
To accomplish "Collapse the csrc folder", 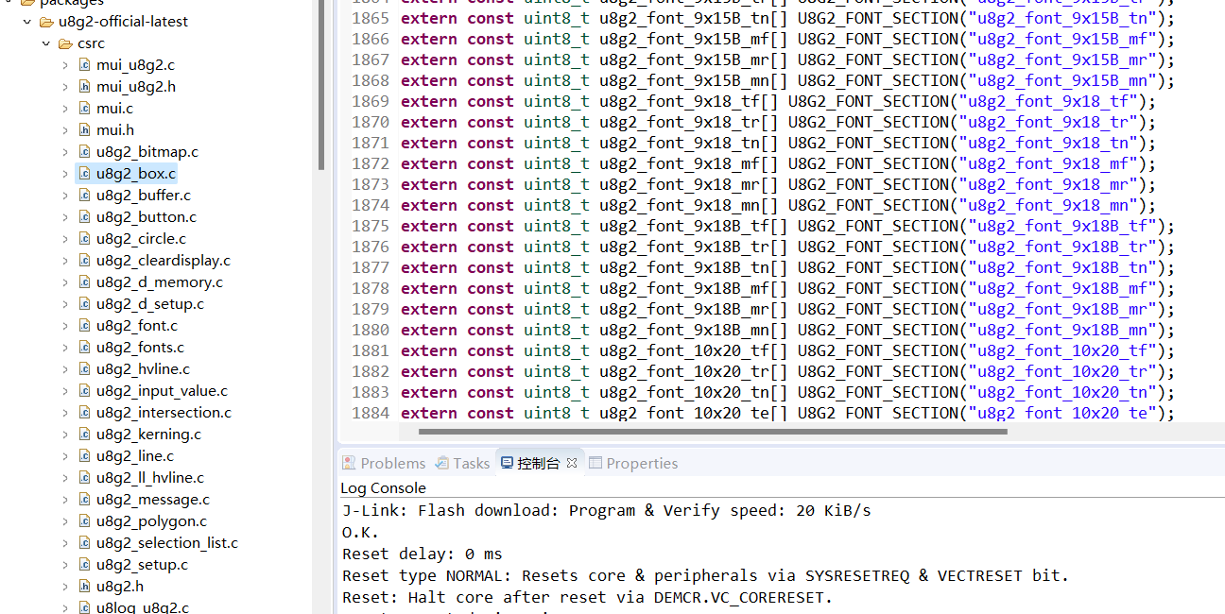I will coord(46,43).
